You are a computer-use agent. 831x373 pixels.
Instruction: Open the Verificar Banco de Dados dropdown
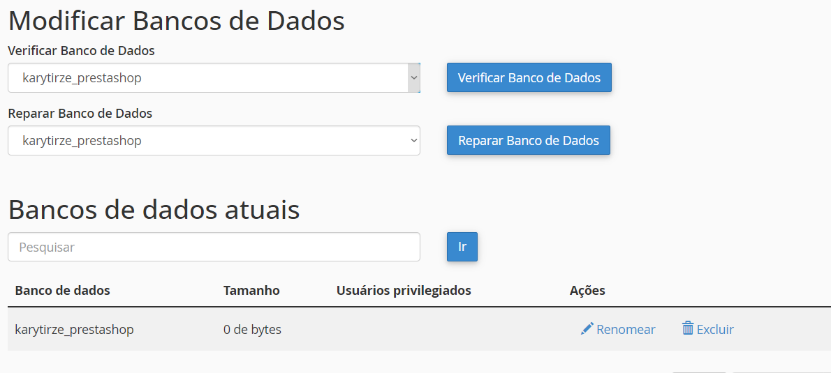tap(214, 78)
